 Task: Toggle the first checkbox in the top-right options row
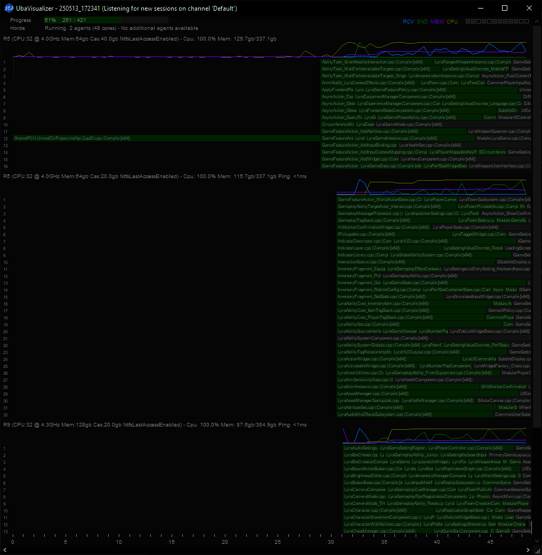point(467,22)
